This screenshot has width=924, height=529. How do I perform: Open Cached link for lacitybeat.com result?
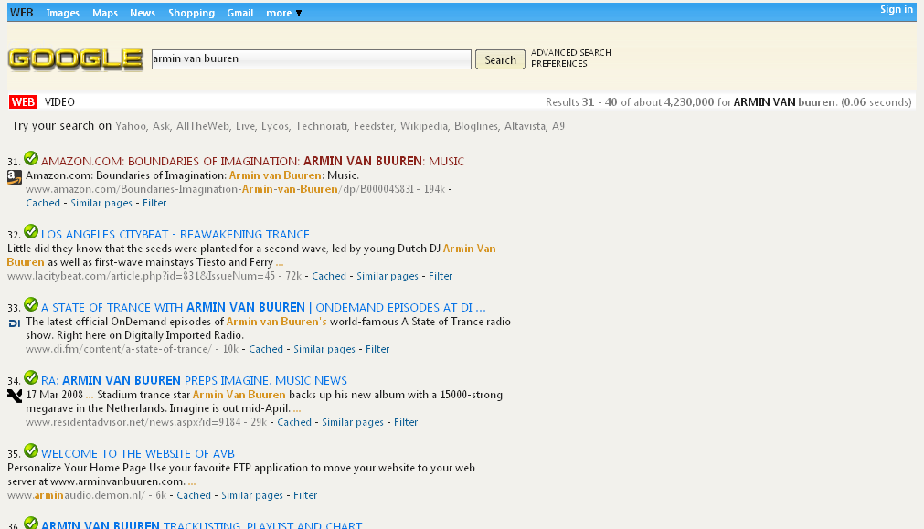329,276
